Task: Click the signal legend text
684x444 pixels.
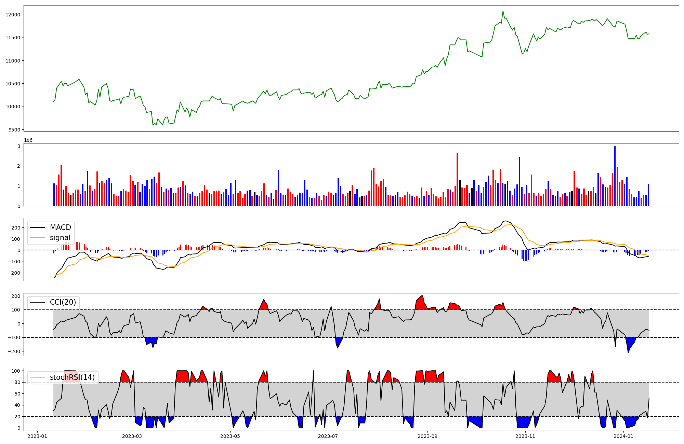Action: [x=60, y=238]
